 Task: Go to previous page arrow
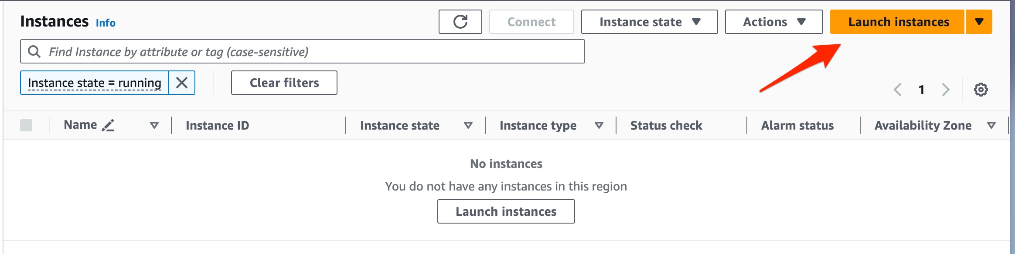tap(897, 90)
